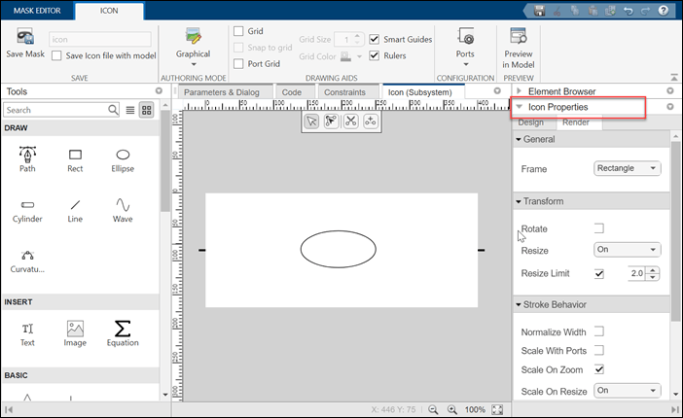Click the Tools panel vertical scrollbar
Image resolution: width=683 pixels, height=418 pixels.
(164, 161)
